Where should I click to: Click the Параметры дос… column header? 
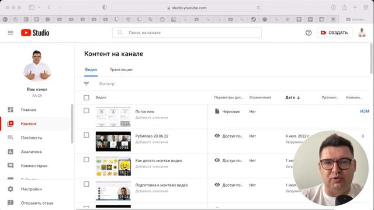(x=228, y=97)
